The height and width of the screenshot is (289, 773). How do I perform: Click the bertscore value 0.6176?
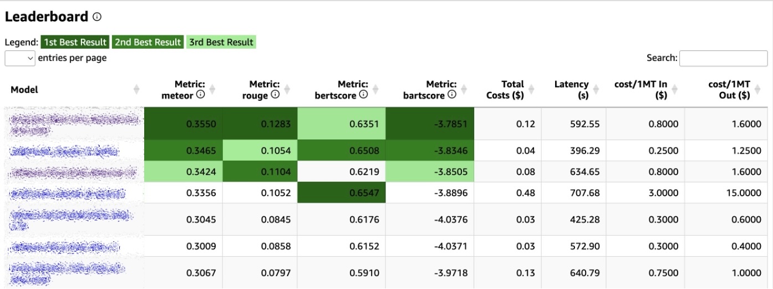click(x=364, y=220)
